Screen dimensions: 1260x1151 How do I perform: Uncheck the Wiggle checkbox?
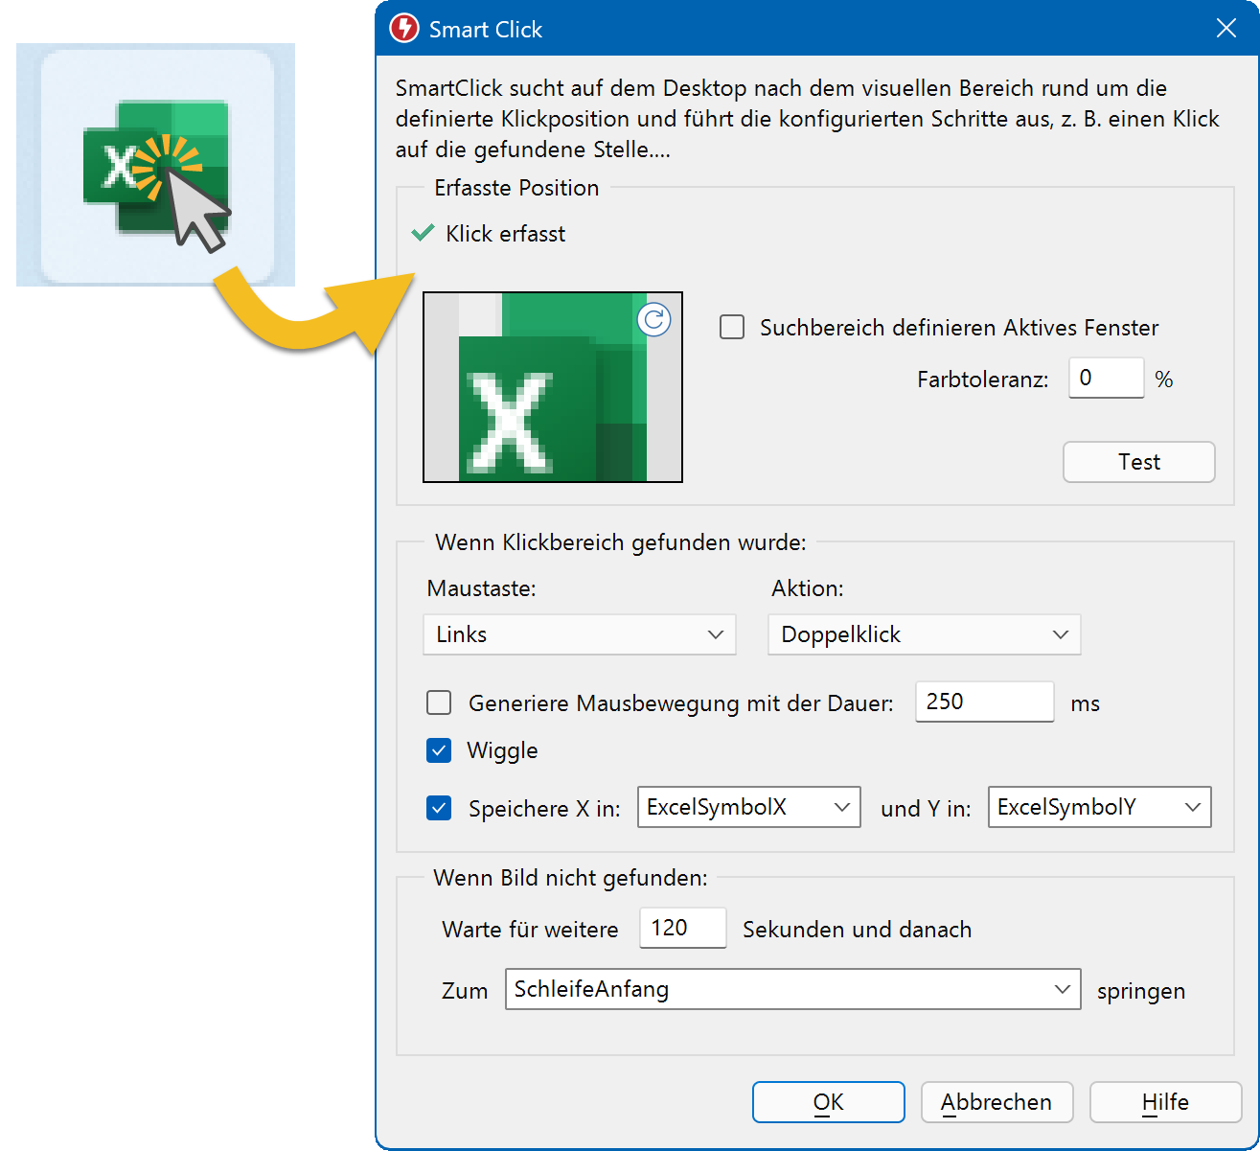pyautogui.click(x=439, y=750)
